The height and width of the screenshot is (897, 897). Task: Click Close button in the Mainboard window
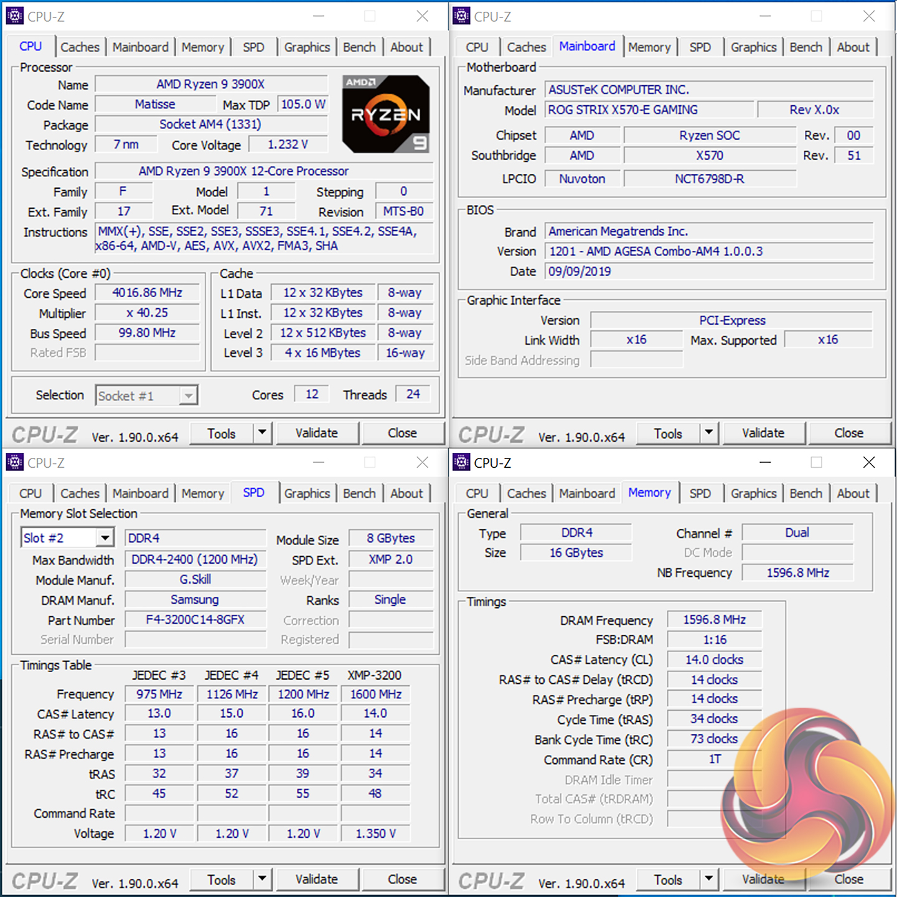coord(848,433)
